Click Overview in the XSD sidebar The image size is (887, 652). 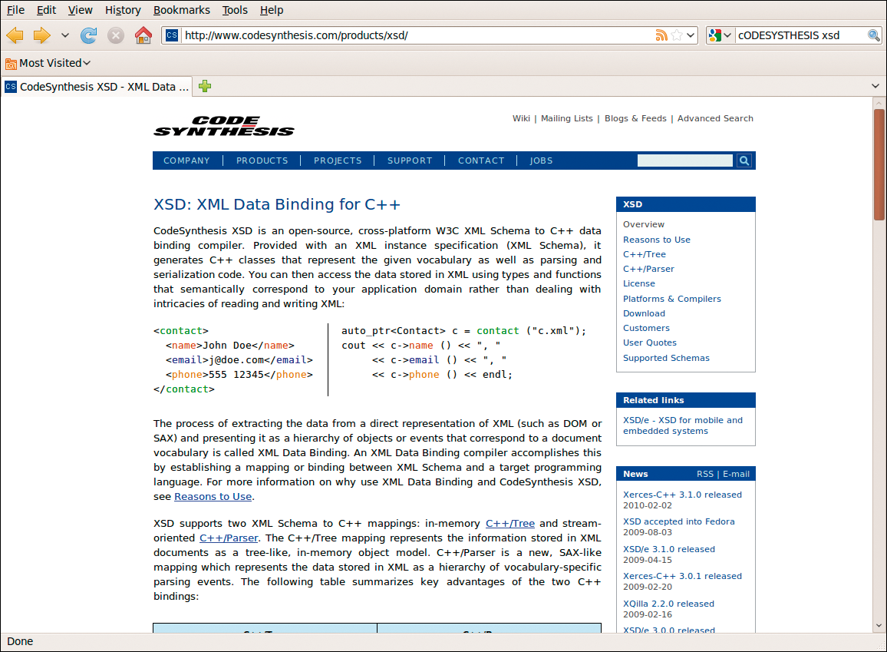pyautogui.click(x=644, y=225)
